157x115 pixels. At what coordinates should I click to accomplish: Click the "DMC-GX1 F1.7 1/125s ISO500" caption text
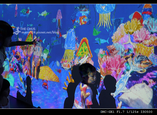126,112
